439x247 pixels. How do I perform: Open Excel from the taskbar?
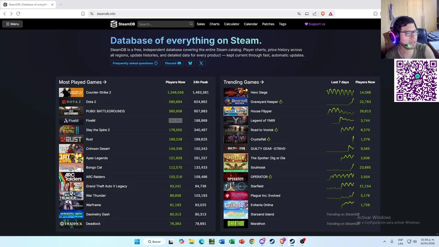click(232, 242)
